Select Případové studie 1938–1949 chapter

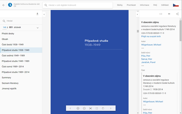point(21,50)
